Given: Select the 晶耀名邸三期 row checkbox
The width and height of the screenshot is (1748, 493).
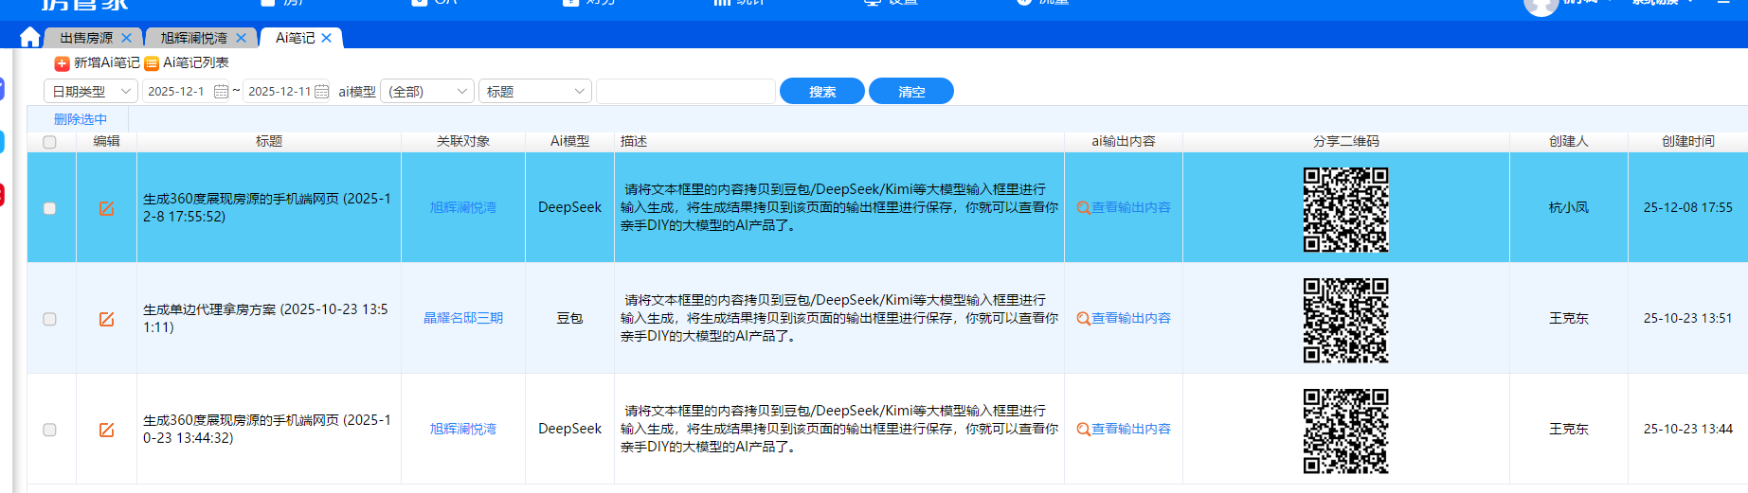Looking at the screenshot, I should [x=49, y=319].
